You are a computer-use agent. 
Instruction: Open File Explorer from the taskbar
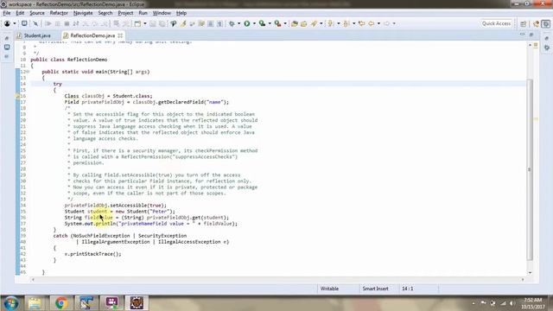point(35,303)
